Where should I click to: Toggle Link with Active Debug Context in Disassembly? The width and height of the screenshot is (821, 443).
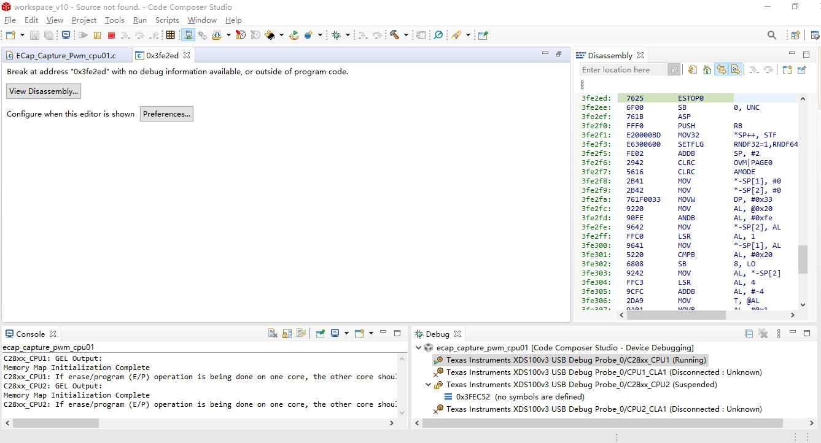[x=721, y=70]
